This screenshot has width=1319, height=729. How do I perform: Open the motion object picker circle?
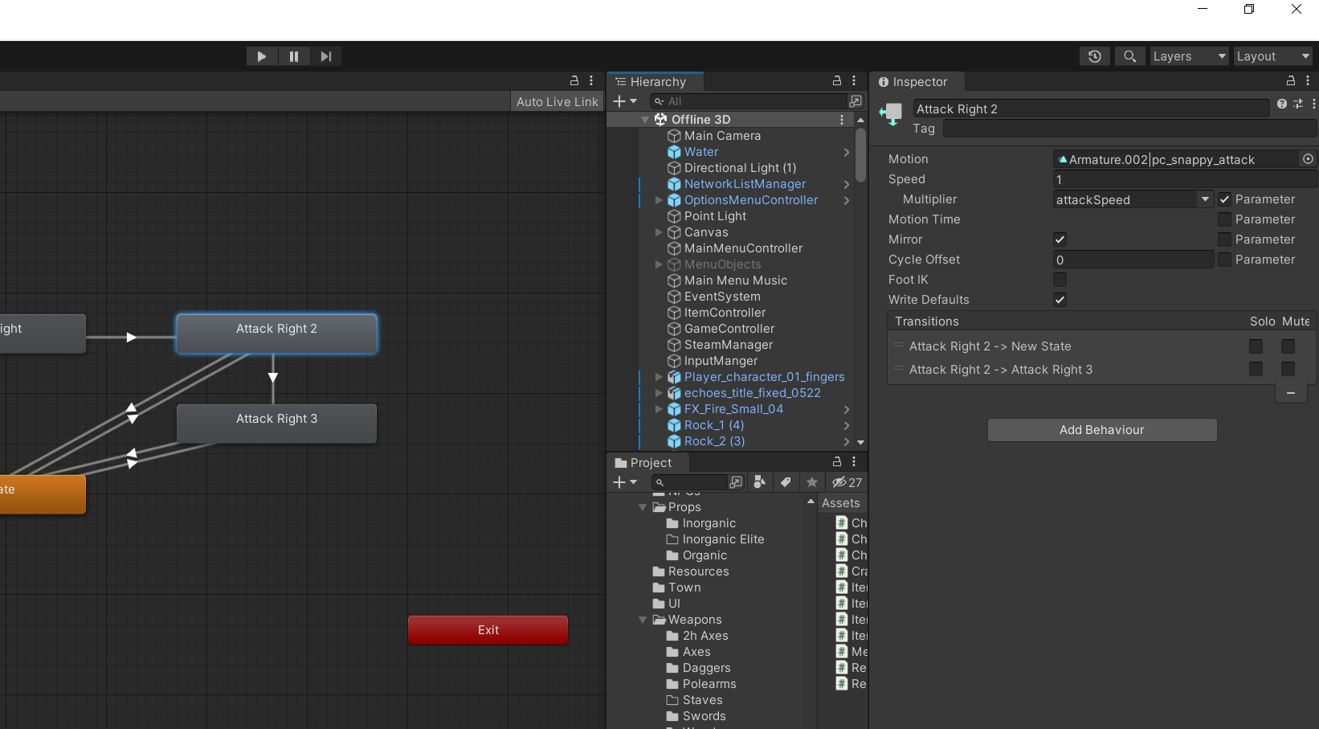coord(1308,159)
